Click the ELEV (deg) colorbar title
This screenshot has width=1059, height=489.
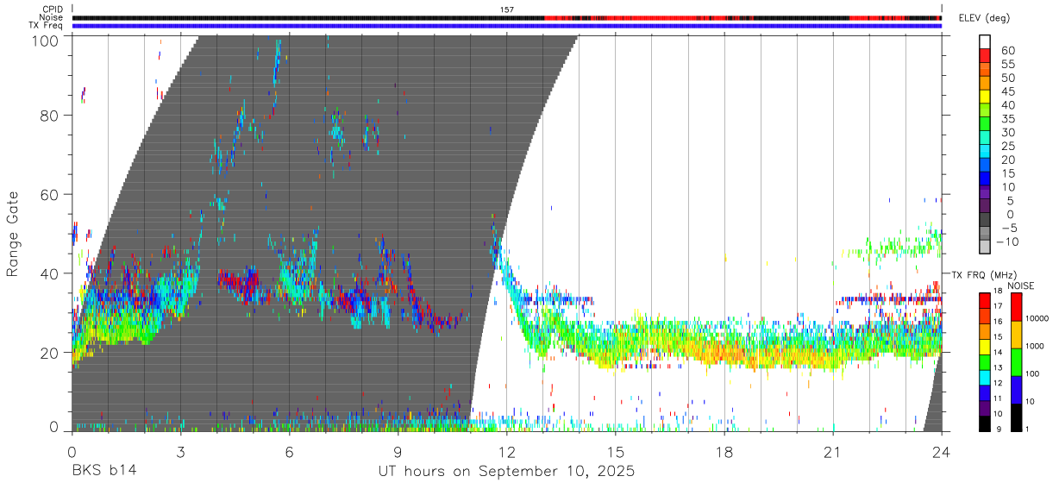tap(984, 18)
